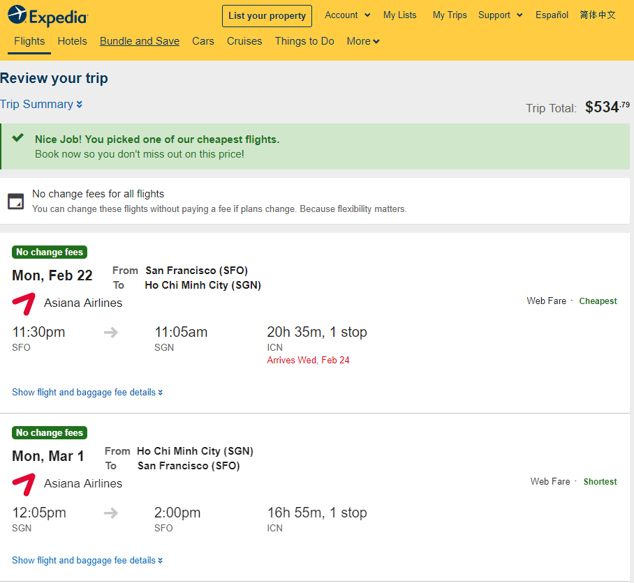Click the List your property button
Screen dimensions: 634x583
tap(267, 16)
